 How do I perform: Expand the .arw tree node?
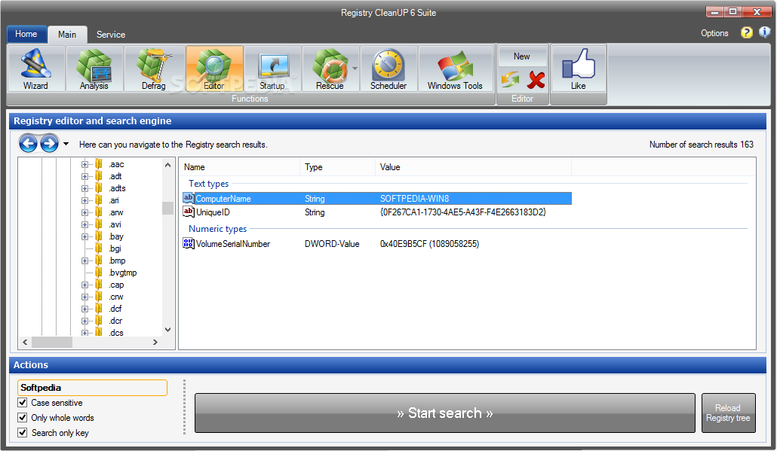(84, 212)
